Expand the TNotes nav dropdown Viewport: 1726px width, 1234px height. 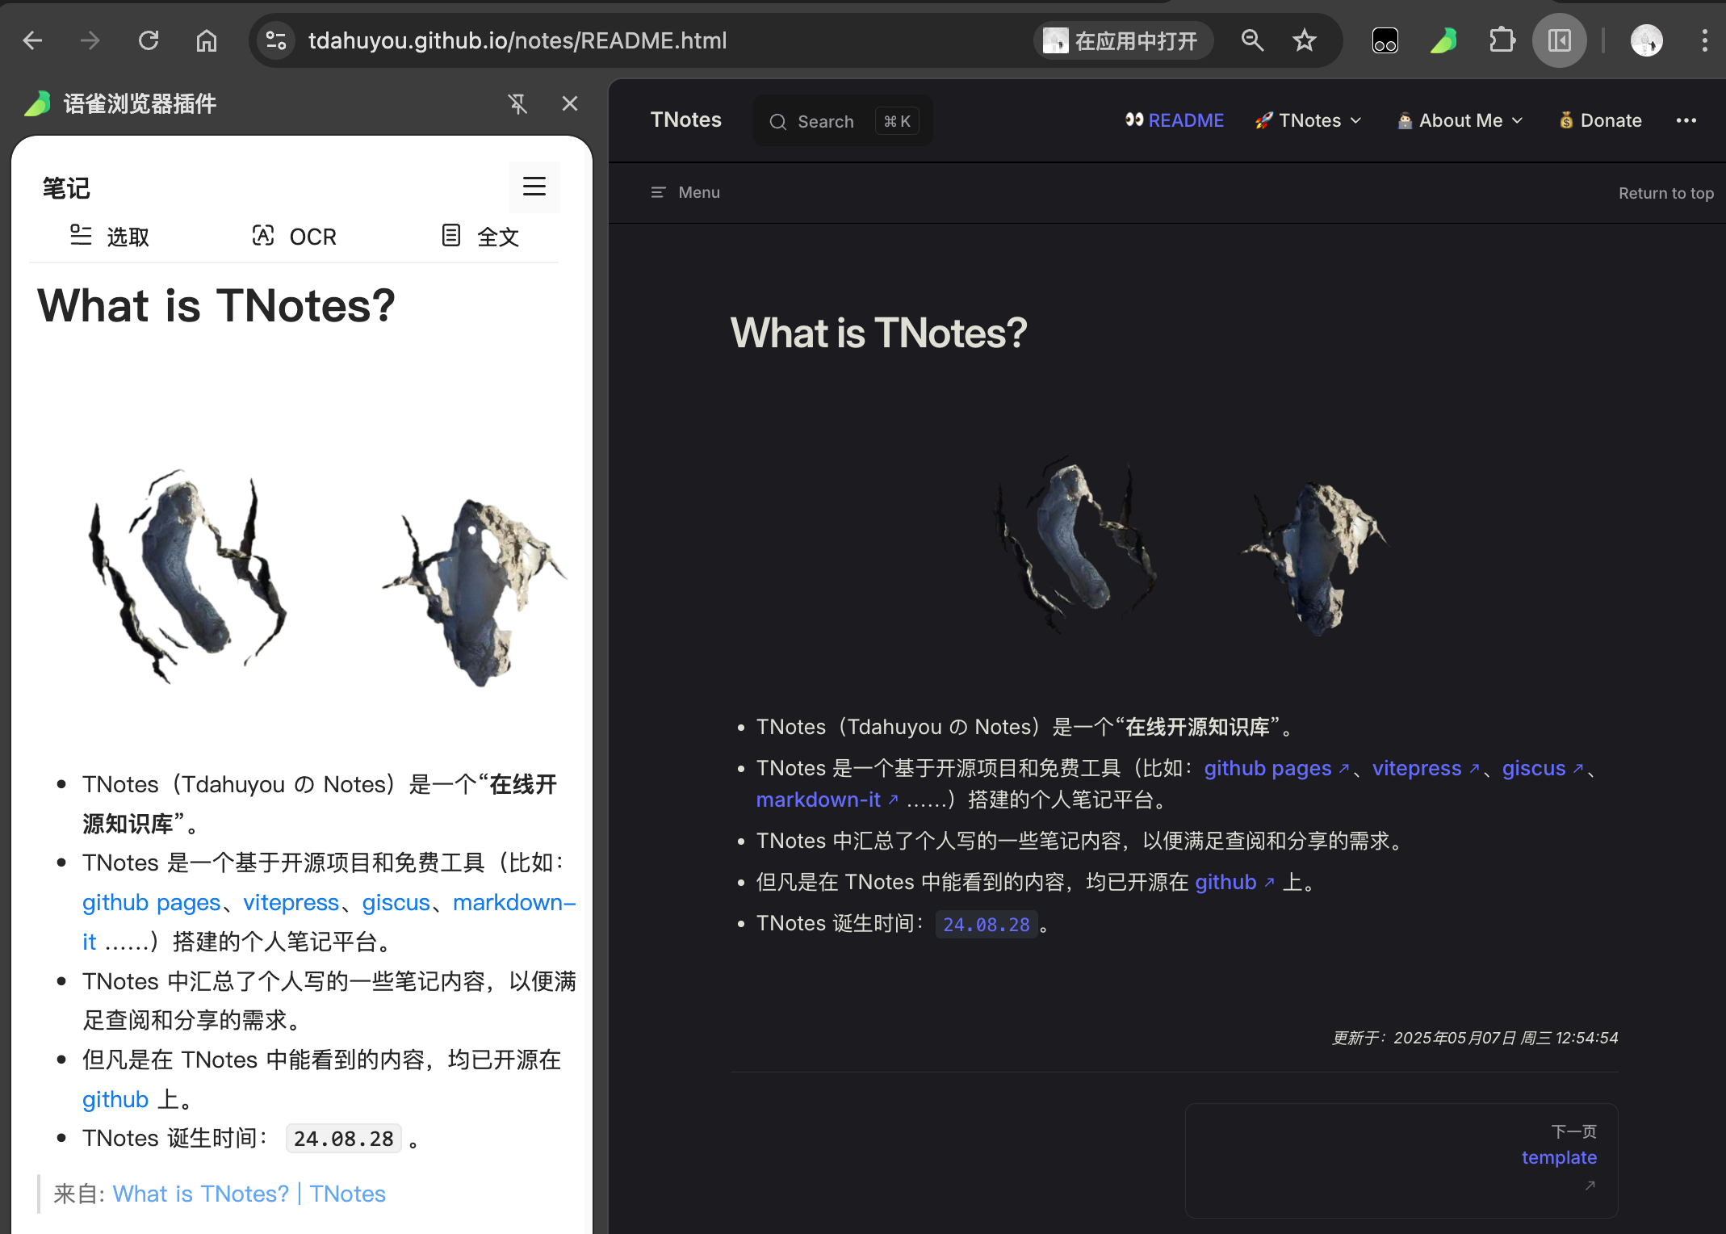(1308, 120)
